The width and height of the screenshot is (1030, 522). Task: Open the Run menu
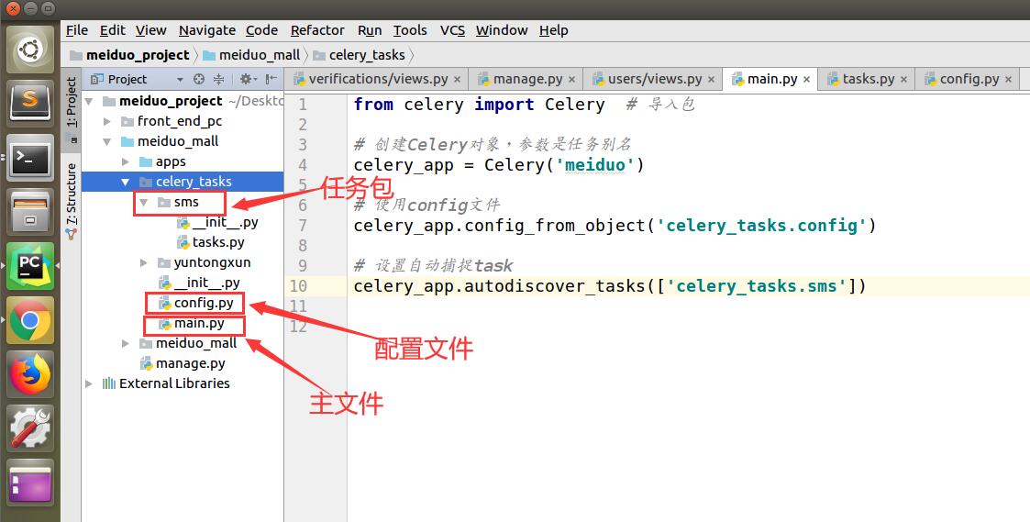(370, 30)
